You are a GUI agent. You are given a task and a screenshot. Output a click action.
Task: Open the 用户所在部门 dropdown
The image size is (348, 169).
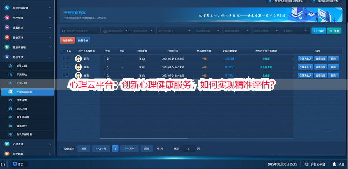point(174,31)
